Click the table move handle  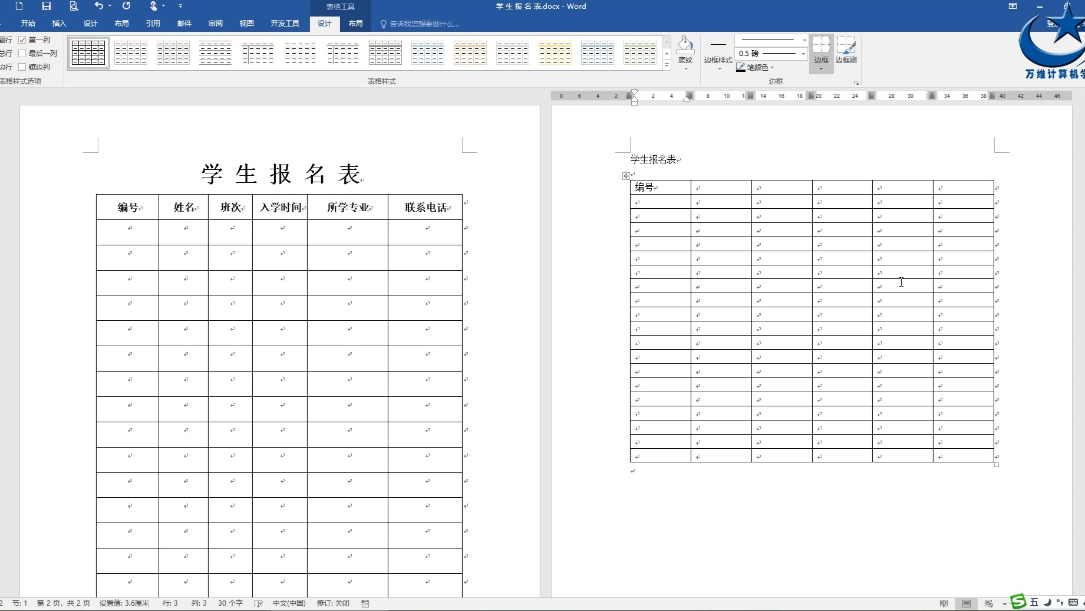[x=626, y=176]
